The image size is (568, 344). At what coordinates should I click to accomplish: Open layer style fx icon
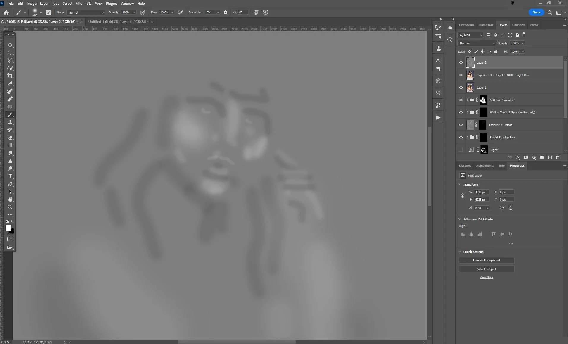518,157
